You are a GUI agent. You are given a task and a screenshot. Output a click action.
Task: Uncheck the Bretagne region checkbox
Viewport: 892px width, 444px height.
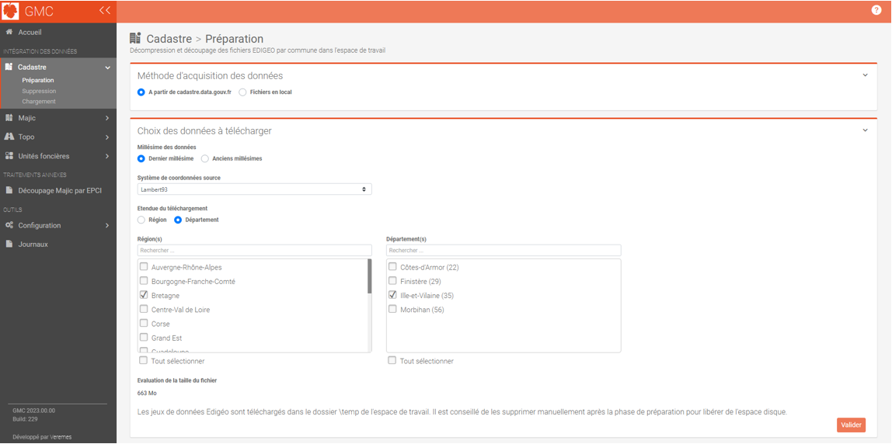(144, 295)
